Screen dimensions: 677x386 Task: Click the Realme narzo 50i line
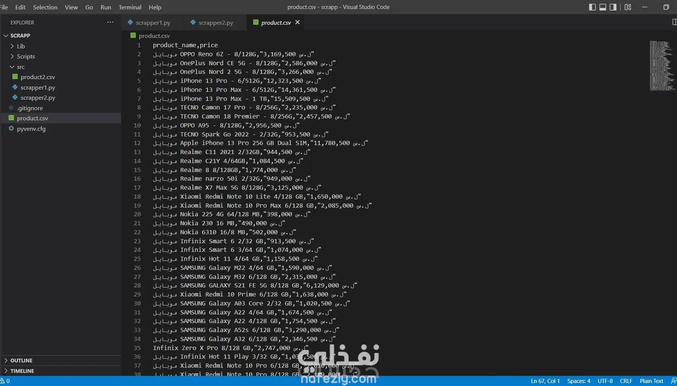pyautogui.click(x=231, y=179)
